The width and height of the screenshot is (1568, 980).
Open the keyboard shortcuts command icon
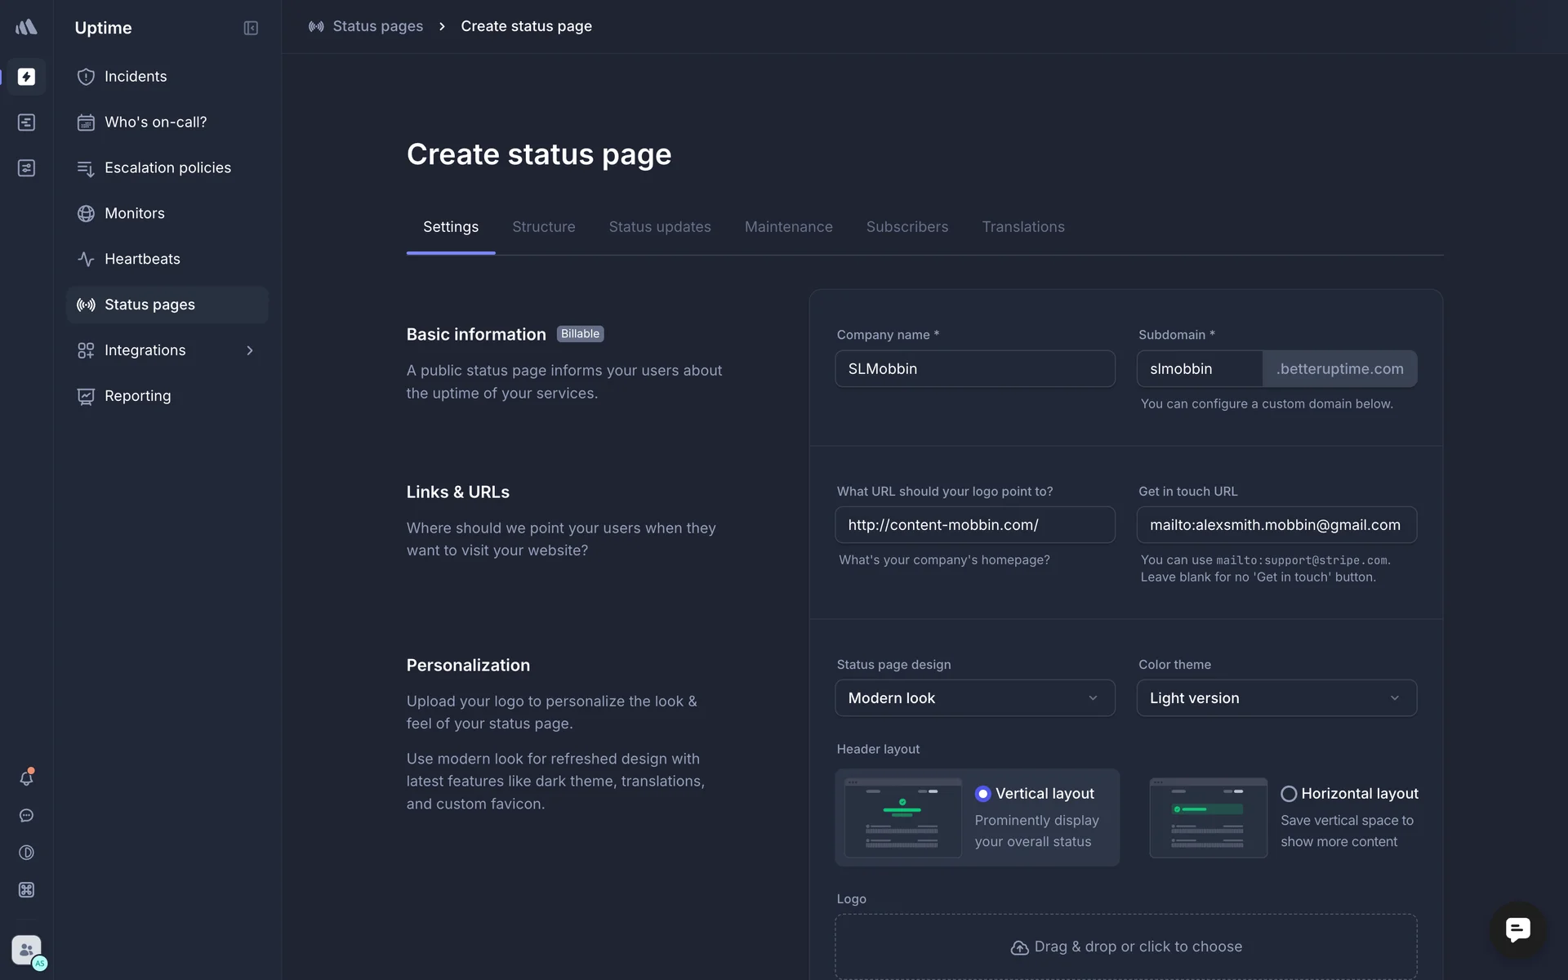(26, 890)
